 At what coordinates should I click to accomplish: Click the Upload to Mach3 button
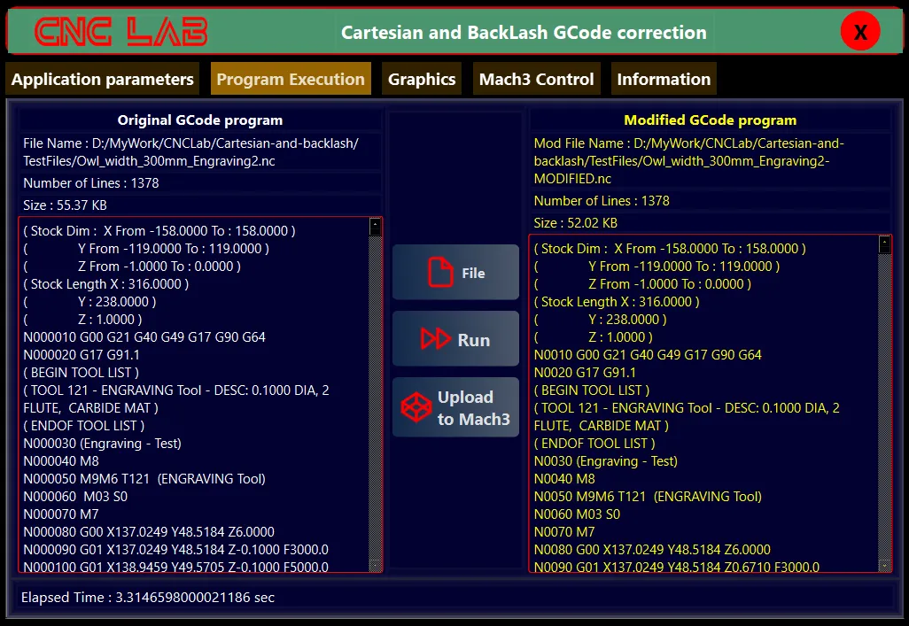(x=455, y=408)
